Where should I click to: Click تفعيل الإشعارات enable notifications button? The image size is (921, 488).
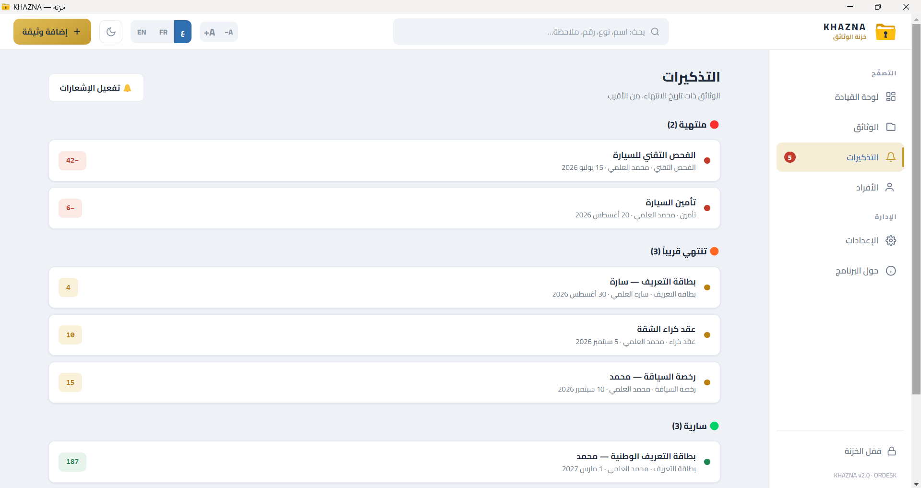click(x=96, y=87)
